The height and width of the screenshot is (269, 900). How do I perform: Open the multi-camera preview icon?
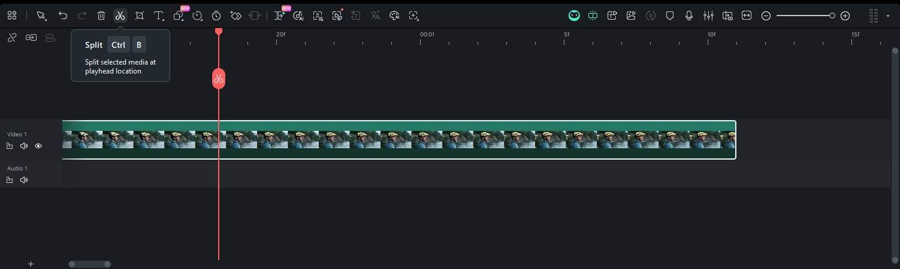(x=727, y=16)
